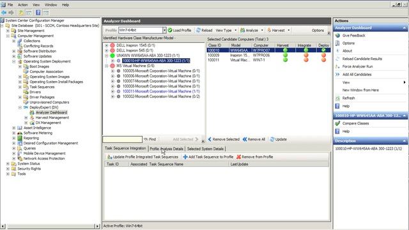Click Remove Selected
This screenshot has height=230, width=409.
click(224, 139)
